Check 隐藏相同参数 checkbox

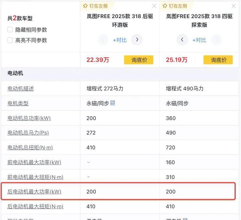(x=10, y=30)
